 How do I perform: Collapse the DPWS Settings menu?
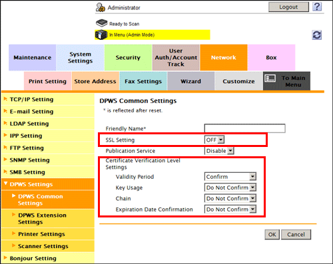point(6,184)
